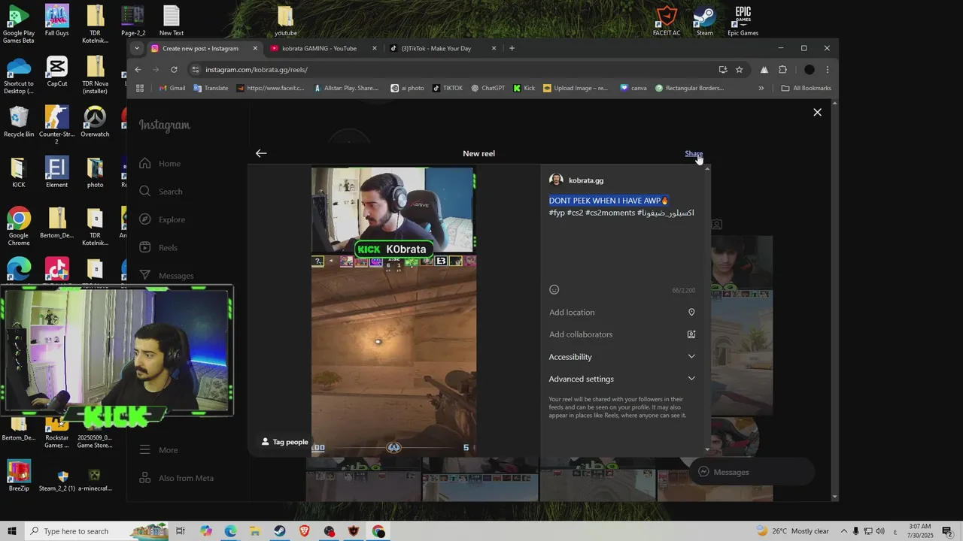Click the address bar URL
Viewport: 963px width, 541px height.
257,70
